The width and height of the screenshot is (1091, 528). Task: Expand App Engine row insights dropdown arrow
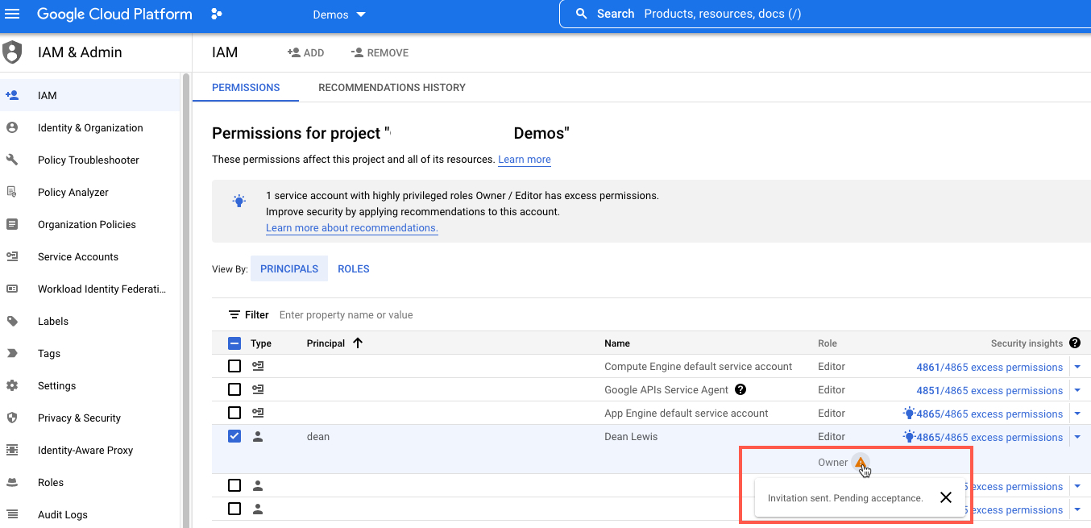1077,414
